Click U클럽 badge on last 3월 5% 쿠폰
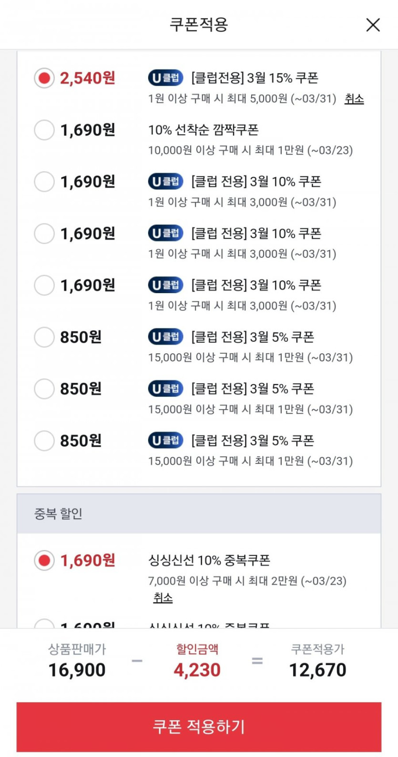Image resolution: width=398 pixels, height=757 pixels. 165,440
